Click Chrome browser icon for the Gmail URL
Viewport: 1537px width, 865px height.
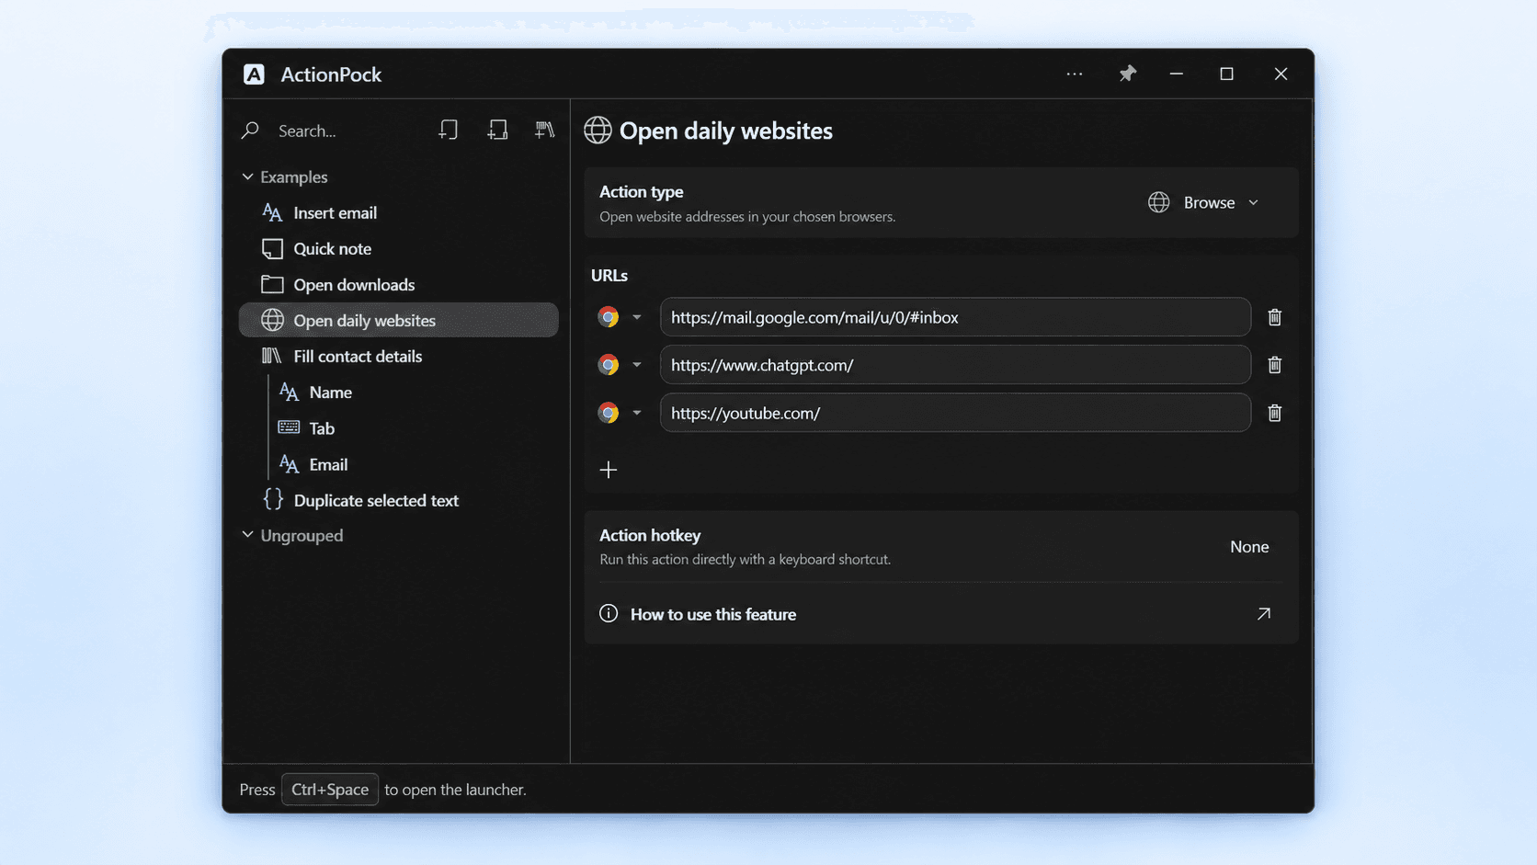click(x=609, y=317)
